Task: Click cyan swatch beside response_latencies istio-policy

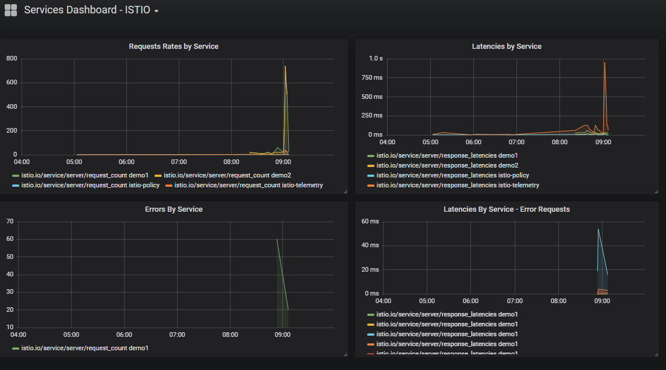Action: pos(371,176)
